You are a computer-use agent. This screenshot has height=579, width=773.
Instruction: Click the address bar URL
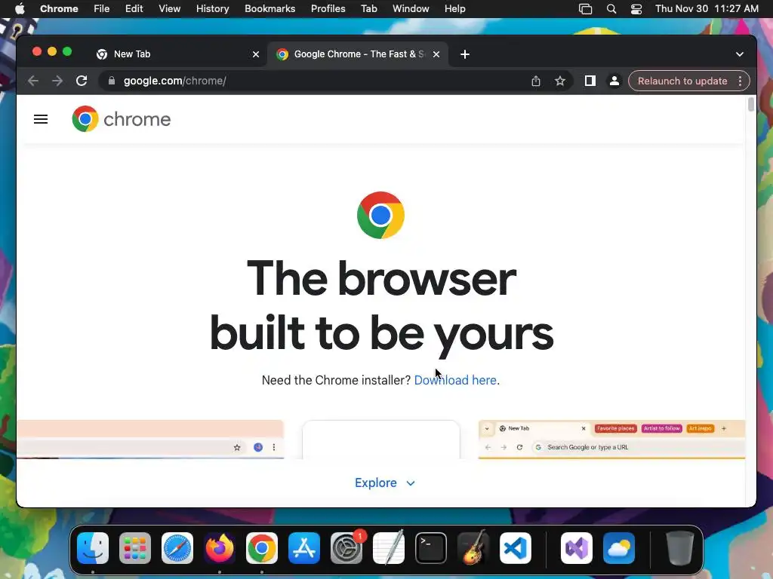(174, 81)
